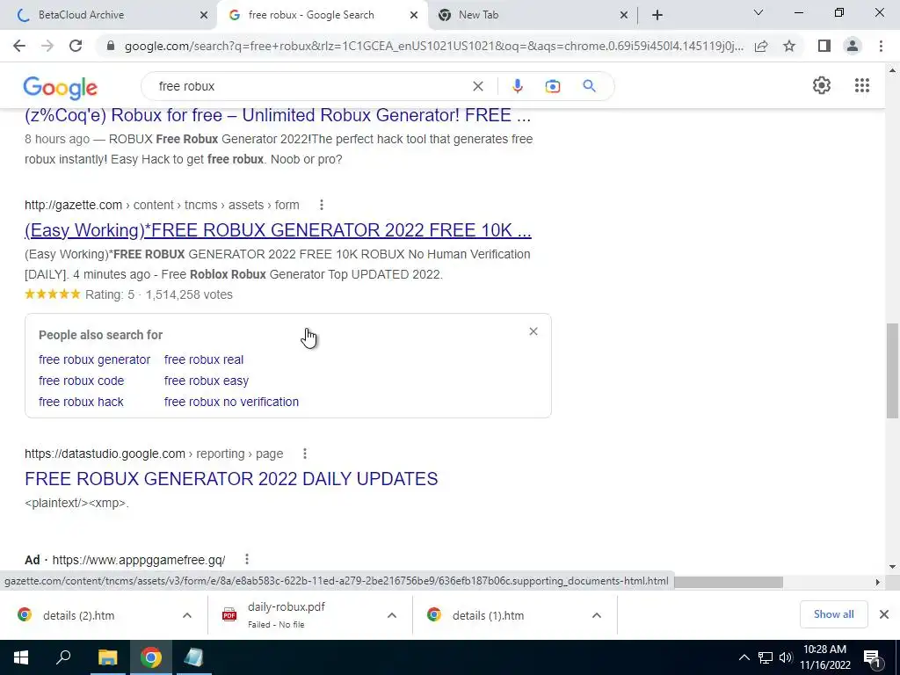
Task: Open FREE ROBUX GENERATOR 2022 DAILY UPDATES
Action: pos(231,479)
